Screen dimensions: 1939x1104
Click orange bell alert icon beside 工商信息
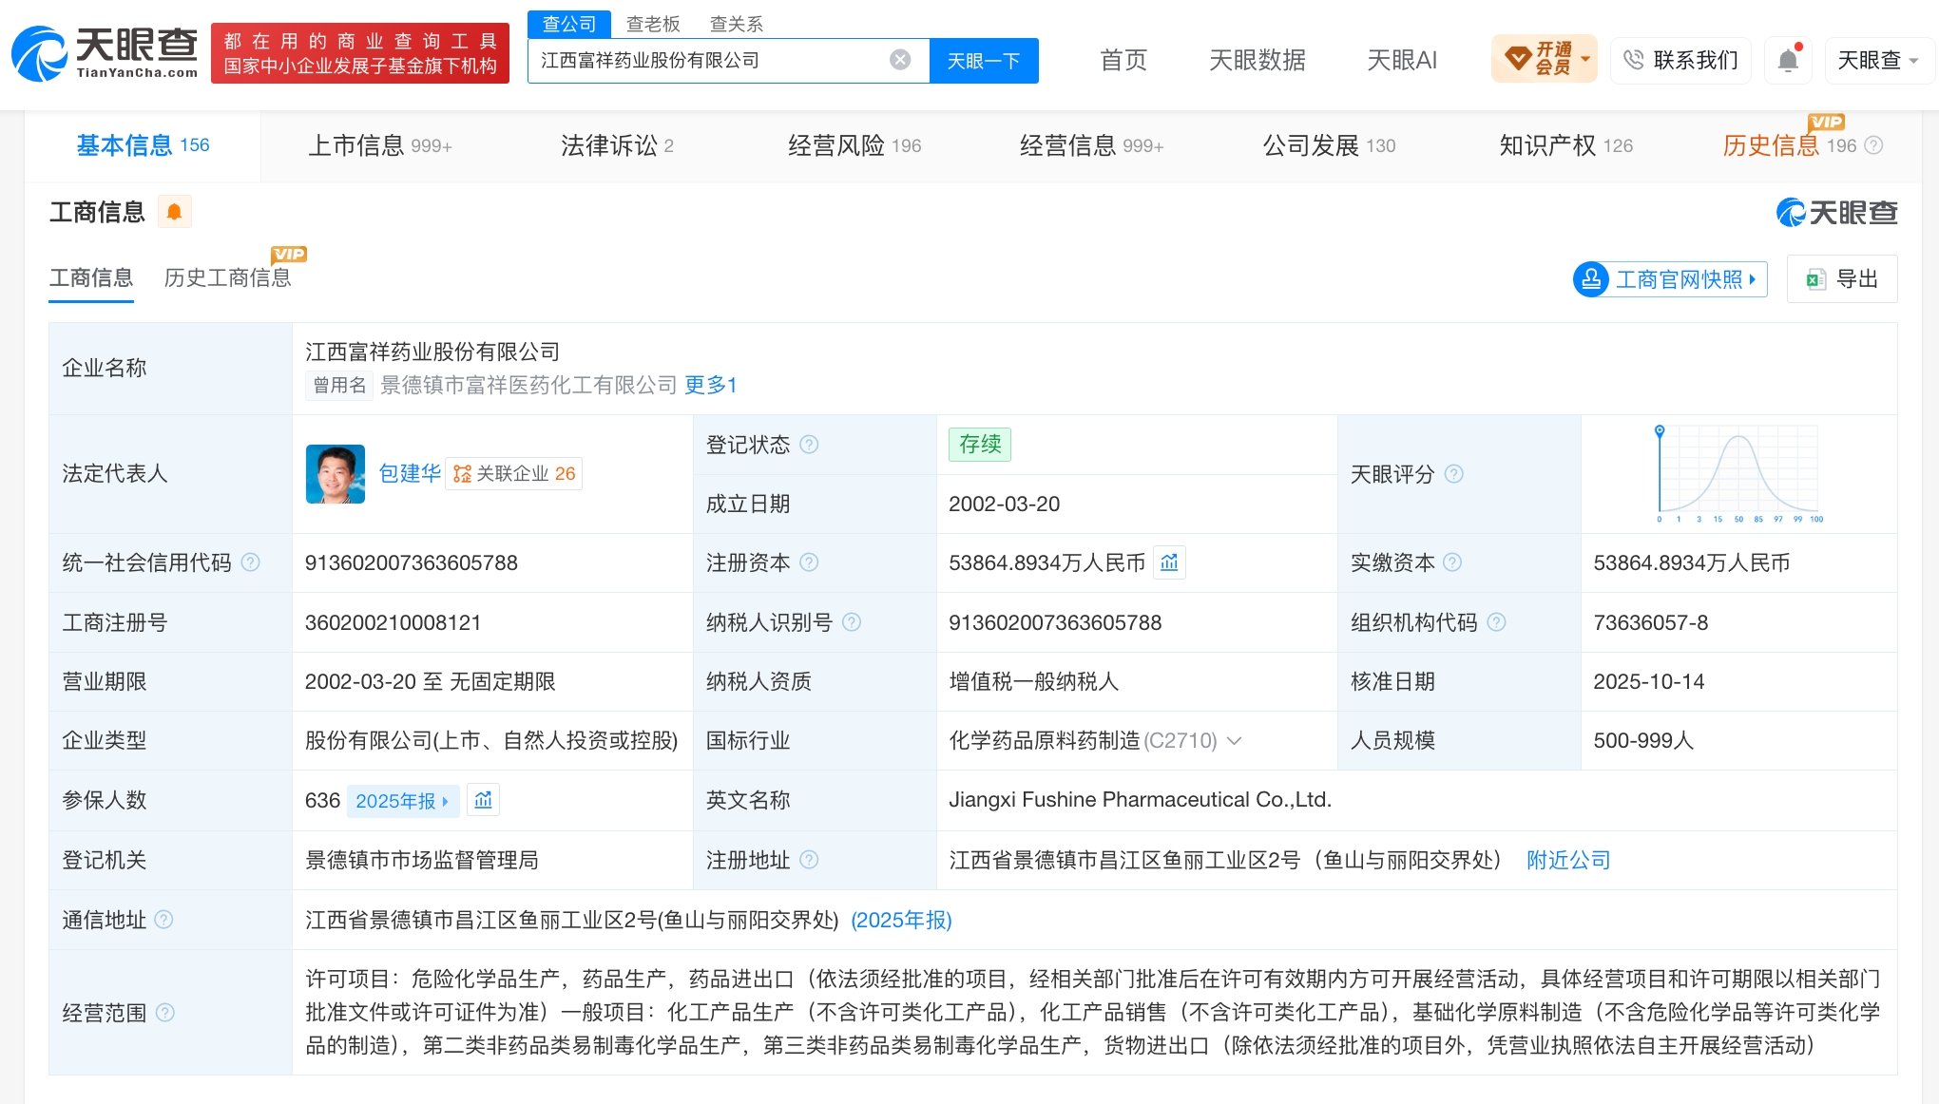(174, 212)
